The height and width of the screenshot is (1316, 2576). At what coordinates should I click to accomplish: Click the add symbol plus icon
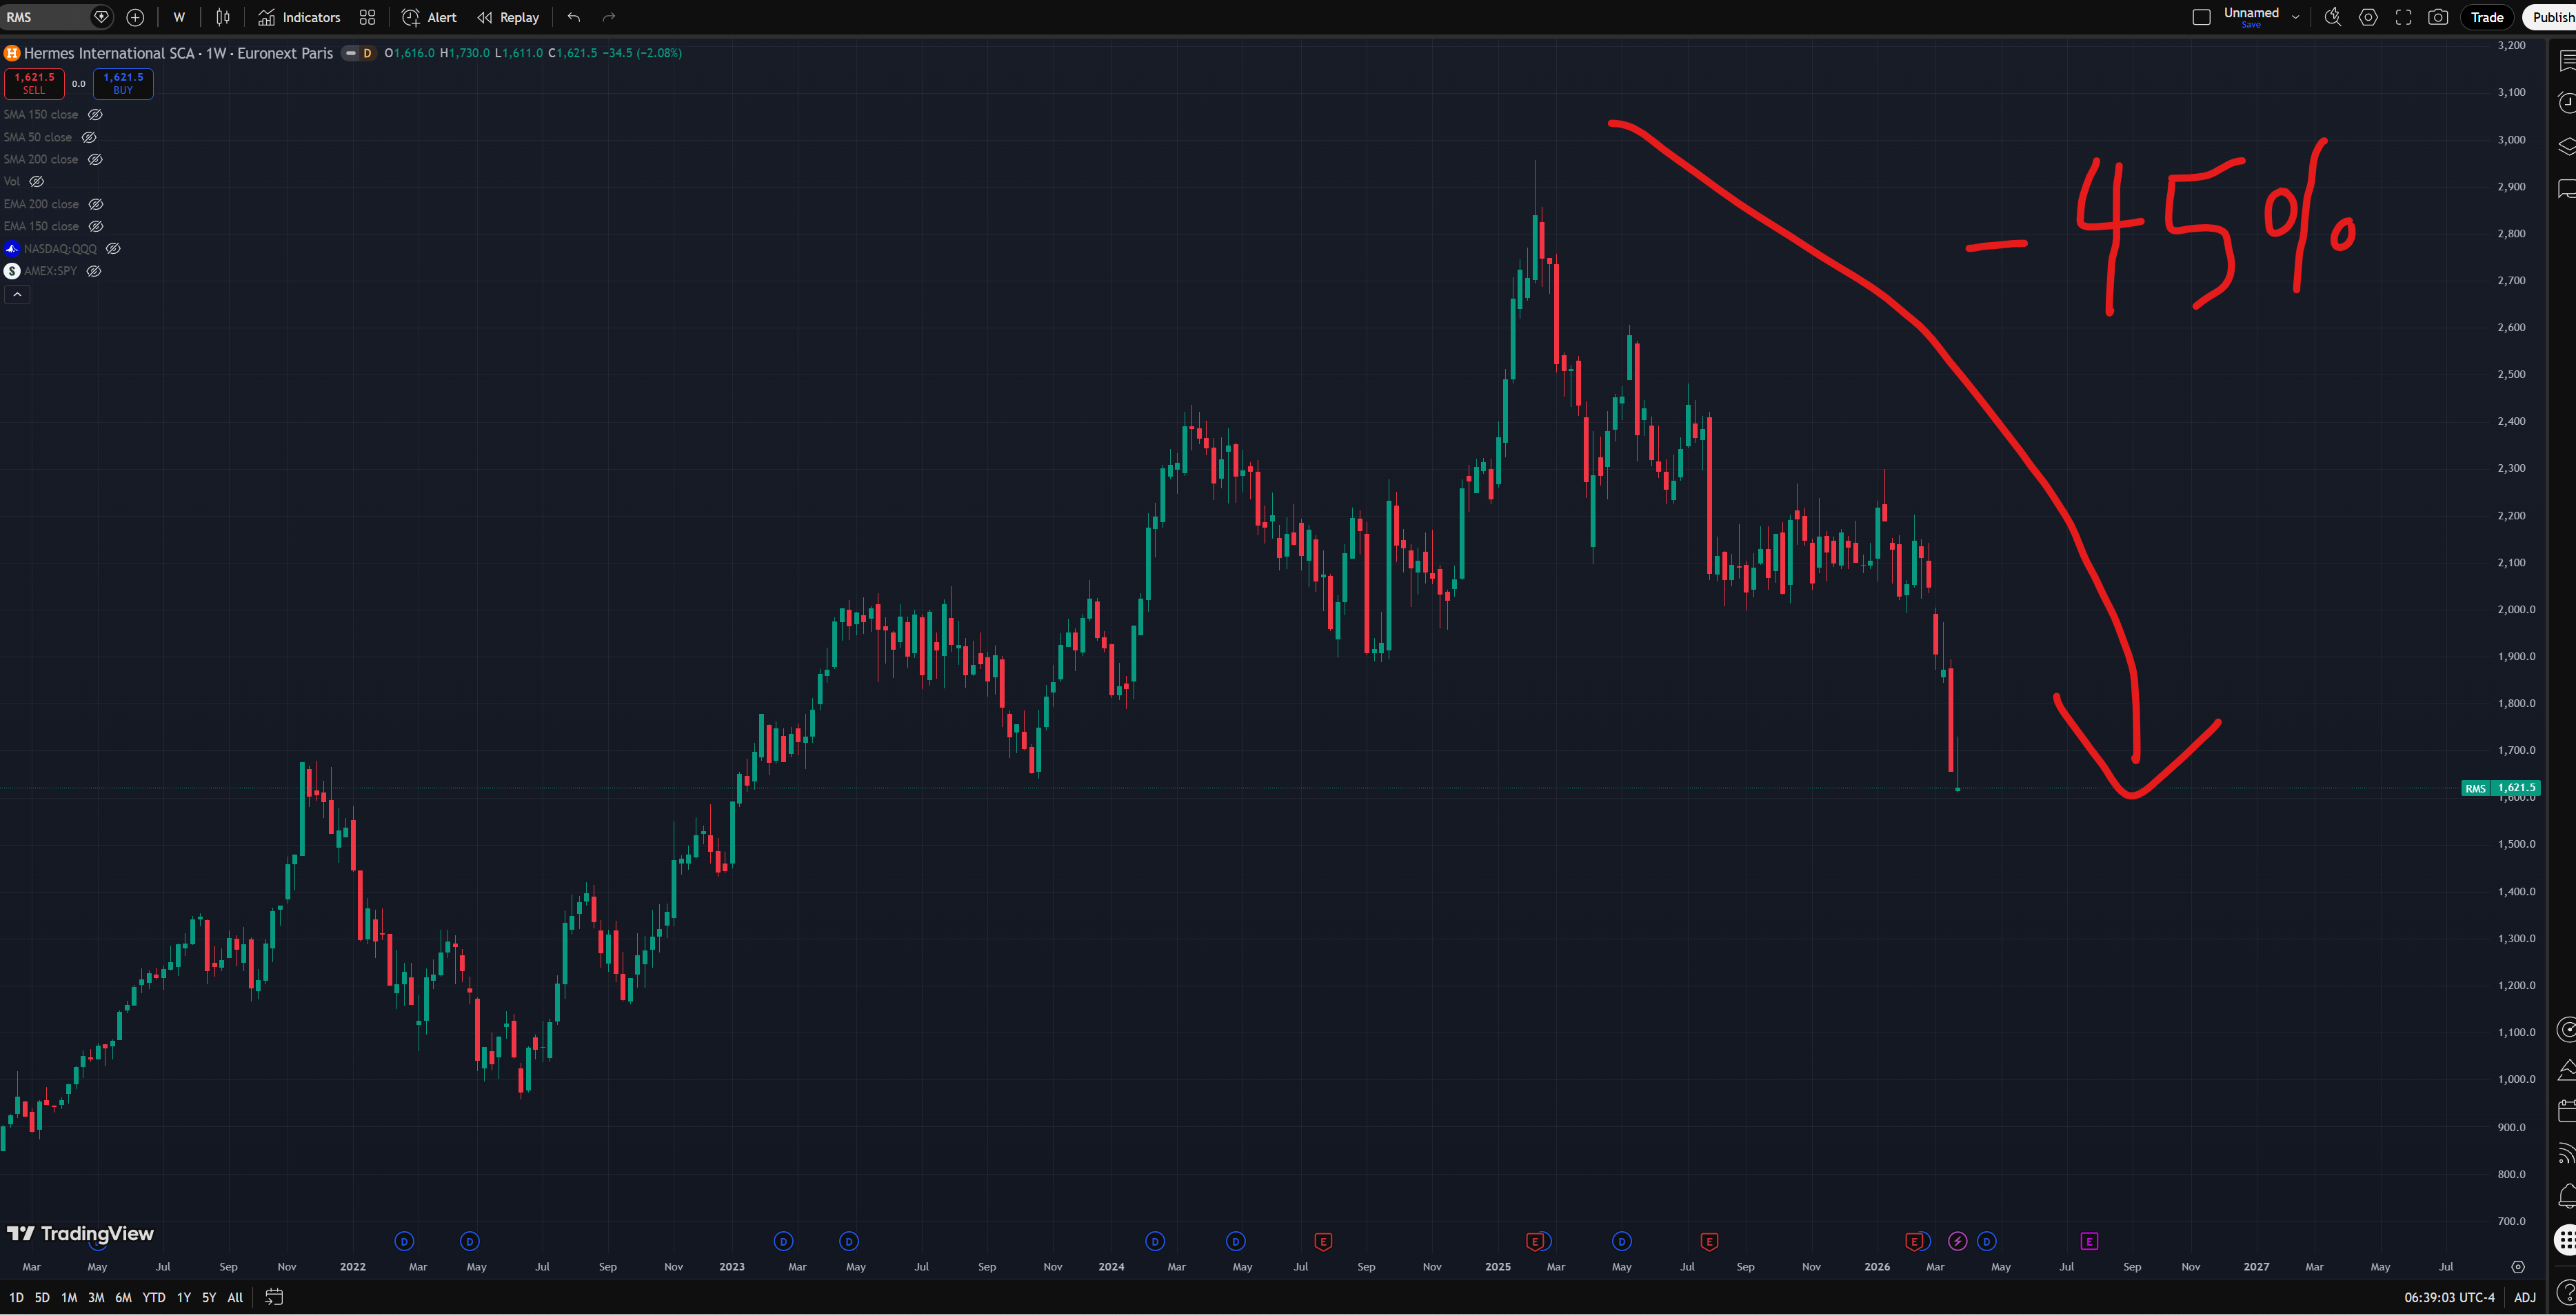point(136,17)
